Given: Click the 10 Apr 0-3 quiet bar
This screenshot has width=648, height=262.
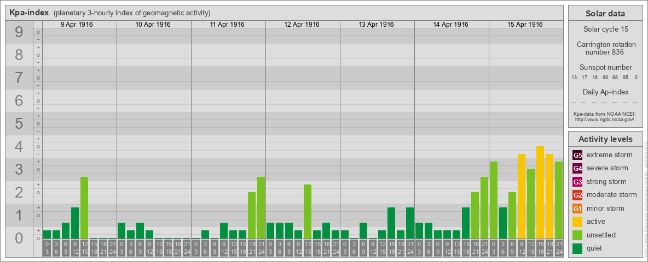Looking at the screenshot, I should 121,231.
